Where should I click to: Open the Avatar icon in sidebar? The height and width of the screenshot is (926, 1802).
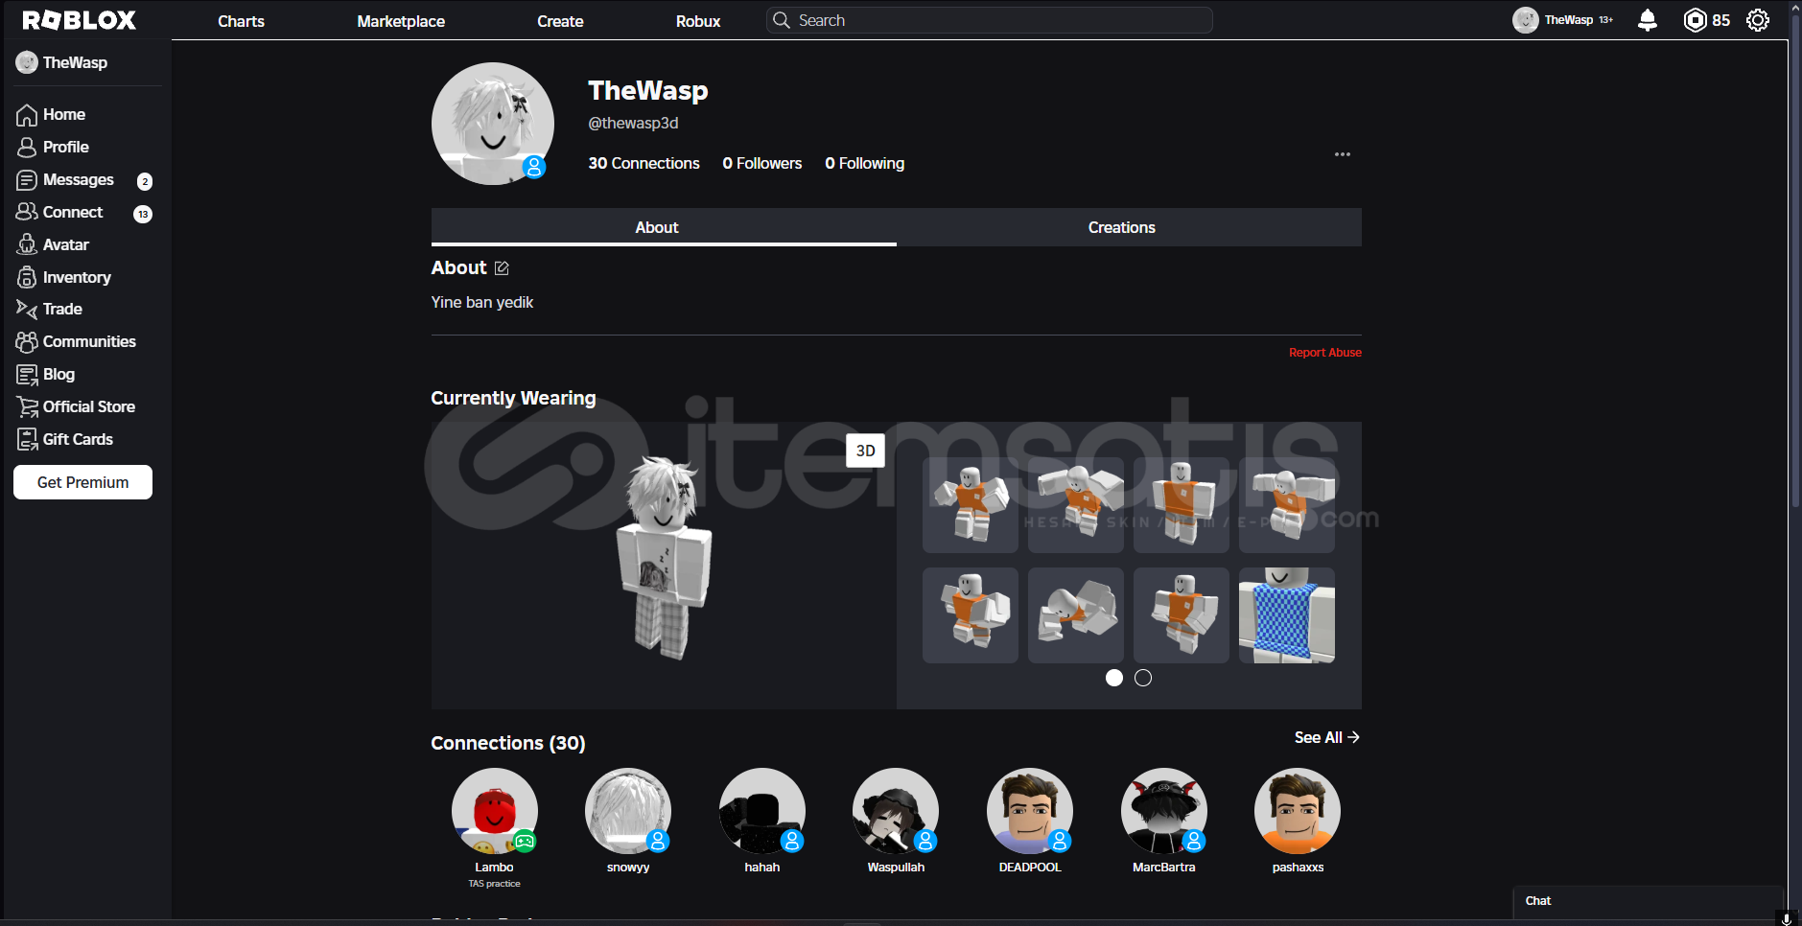tap(27, 244)
